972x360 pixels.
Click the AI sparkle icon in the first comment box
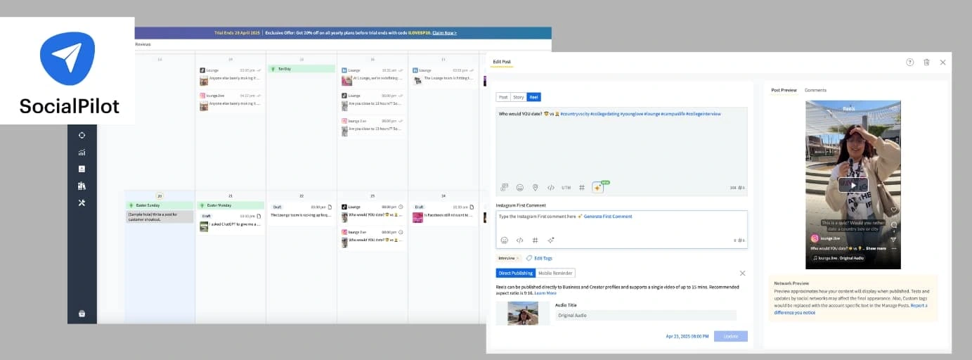(x=551, y=240)
